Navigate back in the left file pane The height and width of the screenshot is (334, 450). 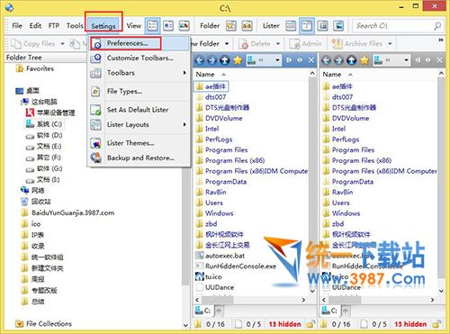[199, 60]
